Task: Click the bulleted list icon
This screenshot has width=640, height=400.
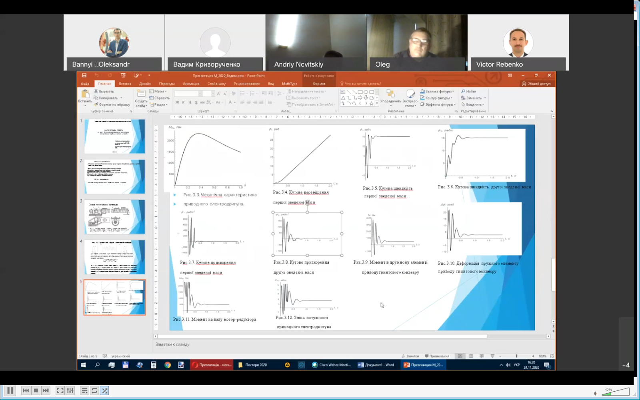Action: tap(243, 93)
